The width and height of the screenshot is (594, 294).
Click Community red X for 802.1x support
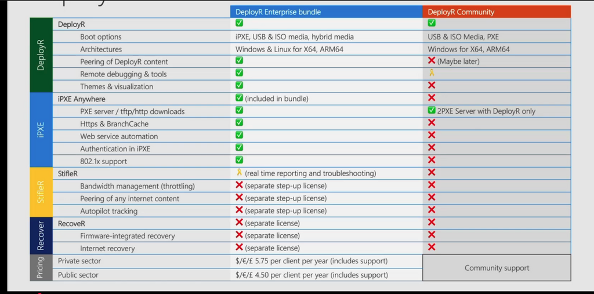pos(432,160)
